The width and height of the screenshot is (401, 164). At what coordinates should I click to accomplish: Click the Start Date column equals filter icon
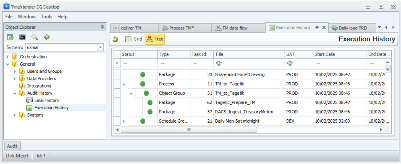click(319, 63)
